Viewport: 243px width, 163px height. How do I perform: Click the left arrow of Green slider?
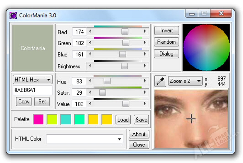pos(90,43)
